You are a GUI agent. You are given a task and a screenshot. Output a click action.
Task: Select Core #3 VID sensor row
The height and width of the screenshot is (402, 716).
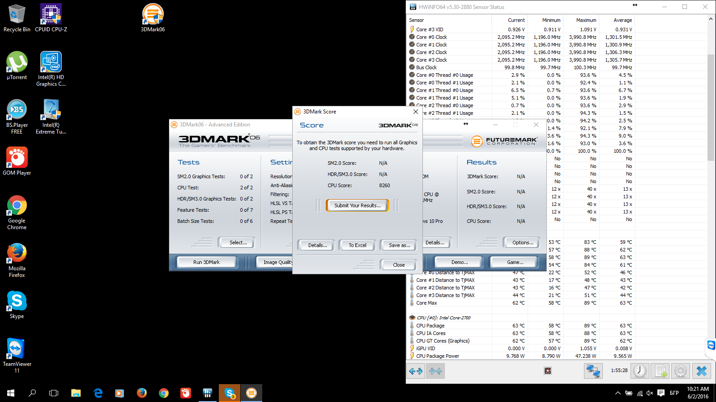coord(521,29)
